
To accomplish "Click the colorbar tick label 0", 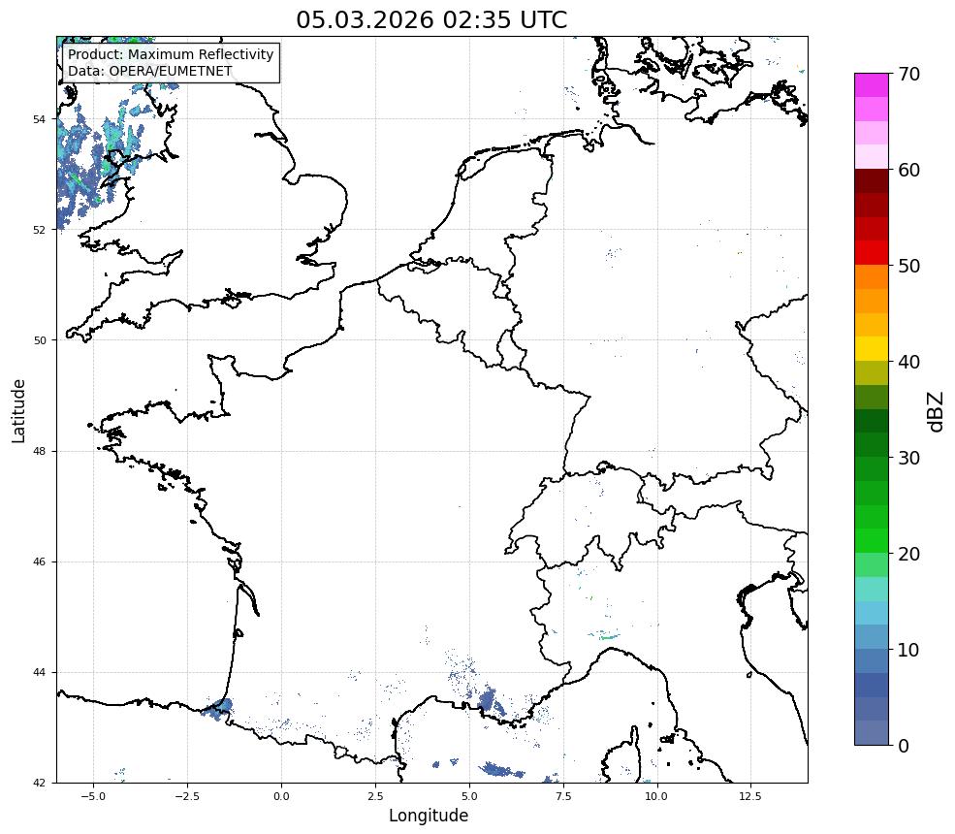I will pyautogui.click(x=904, y=746).
